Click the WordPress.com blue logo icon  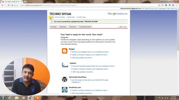point(65,90)
